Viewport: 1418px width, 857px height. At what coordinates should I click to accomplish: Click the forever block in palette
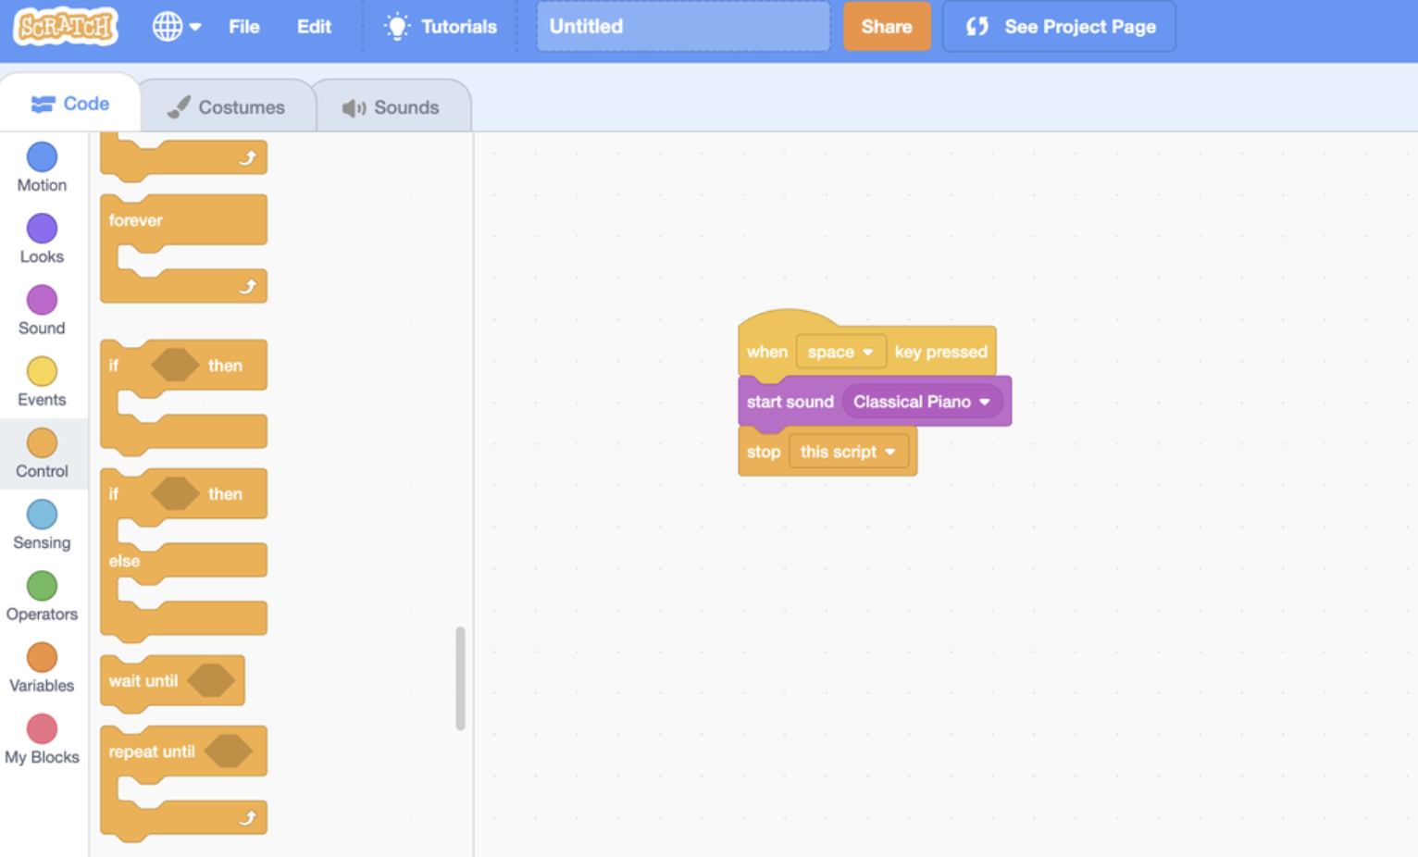tap(183, 220)
